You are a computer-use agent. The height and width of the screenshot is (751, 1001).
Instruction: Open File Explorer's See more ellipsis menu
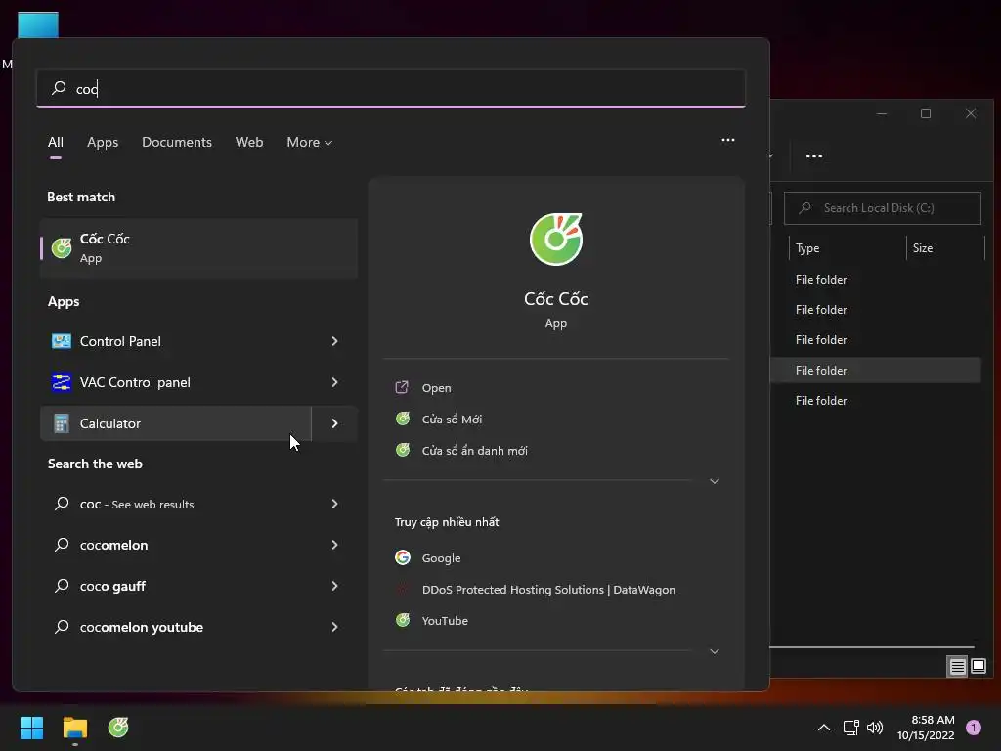pos(814,155)
